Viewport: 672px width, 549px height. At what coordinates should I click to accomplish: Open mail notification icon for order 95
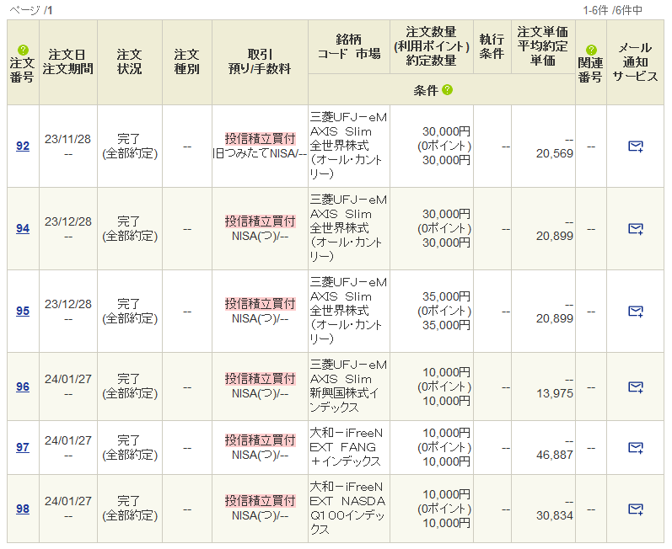click(635, 312)
